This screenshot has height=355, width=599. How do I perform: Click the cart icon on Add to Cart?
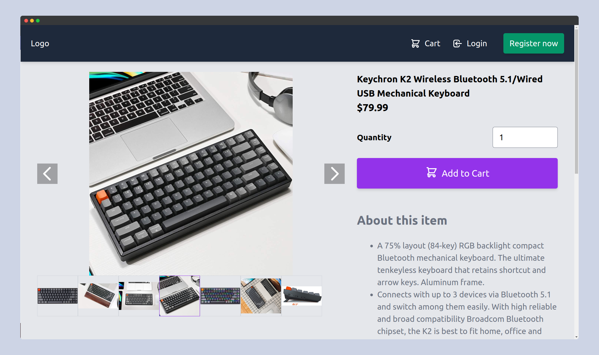point(431,172)
